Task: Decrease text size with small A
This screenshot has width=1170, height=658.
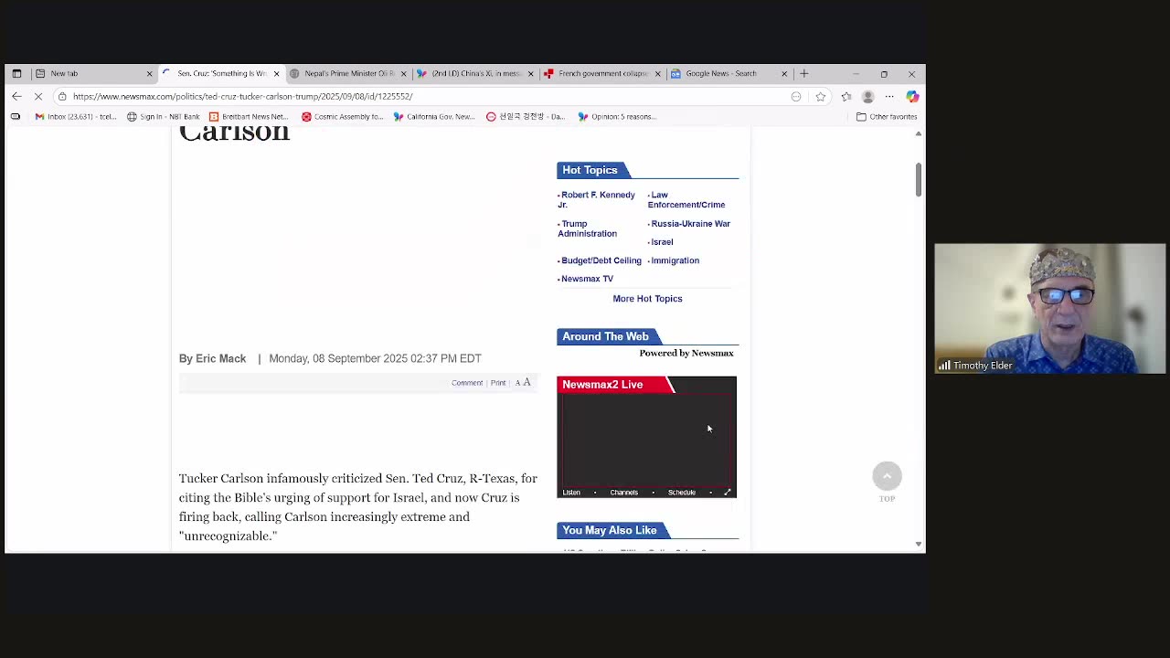Action: 518,383
